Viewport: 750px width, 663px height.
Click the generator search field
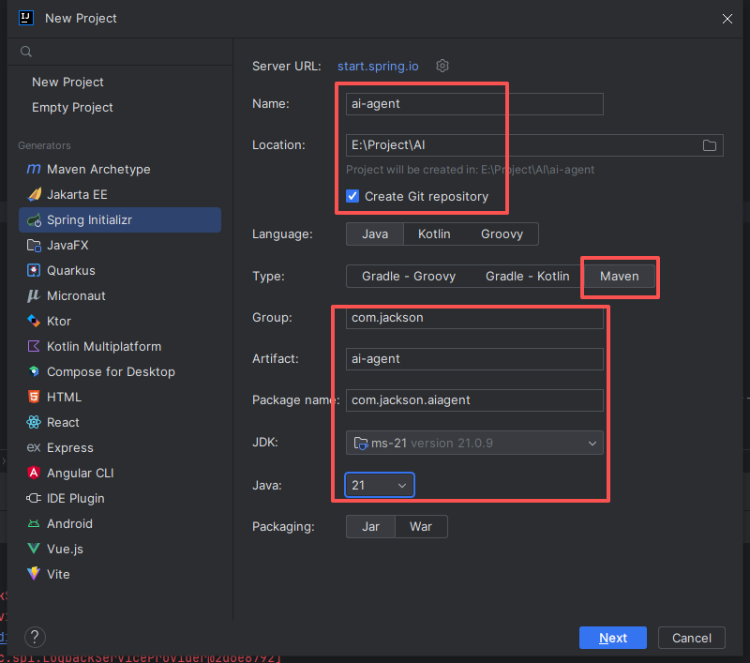coord(120,52)
